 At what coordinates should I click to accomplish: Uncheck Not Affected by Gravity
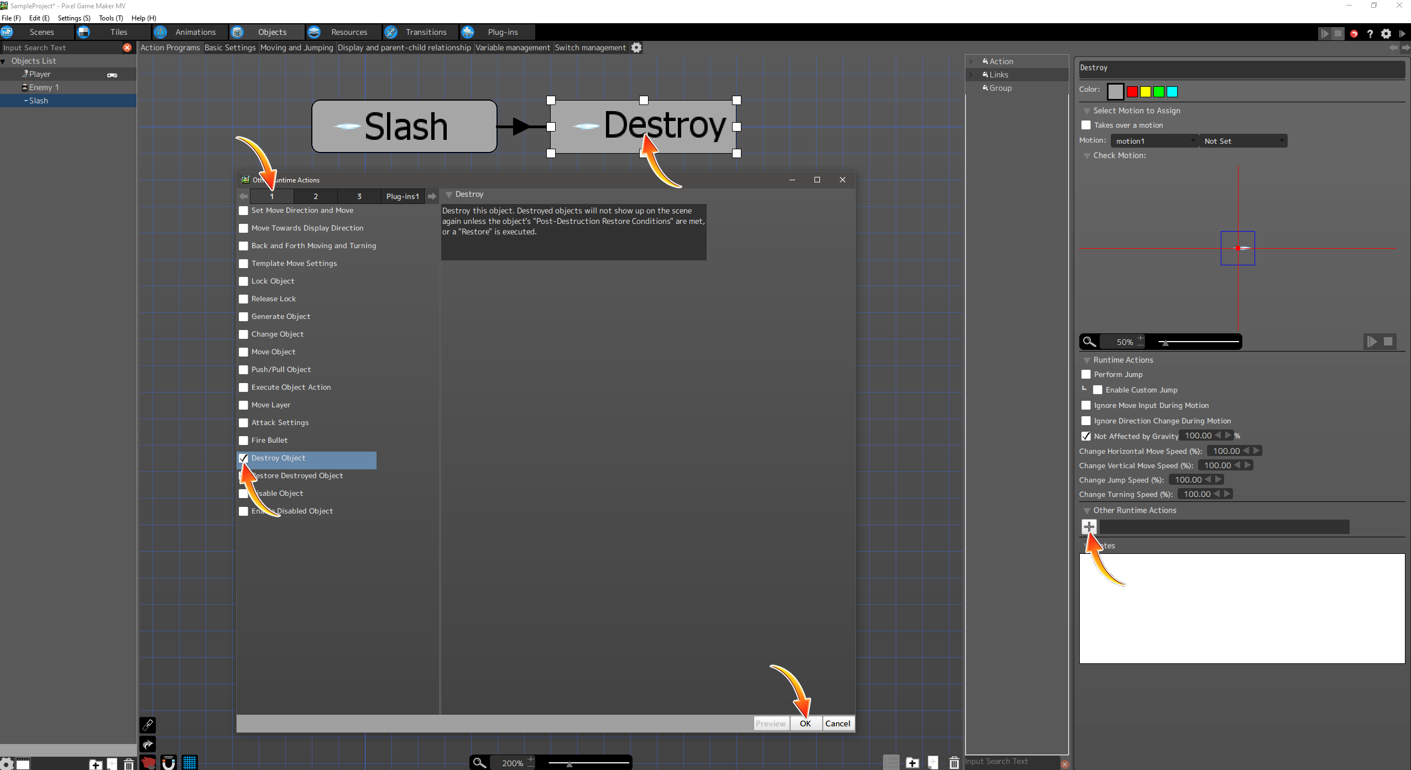pyautogui.click(x=1086, y=436)
